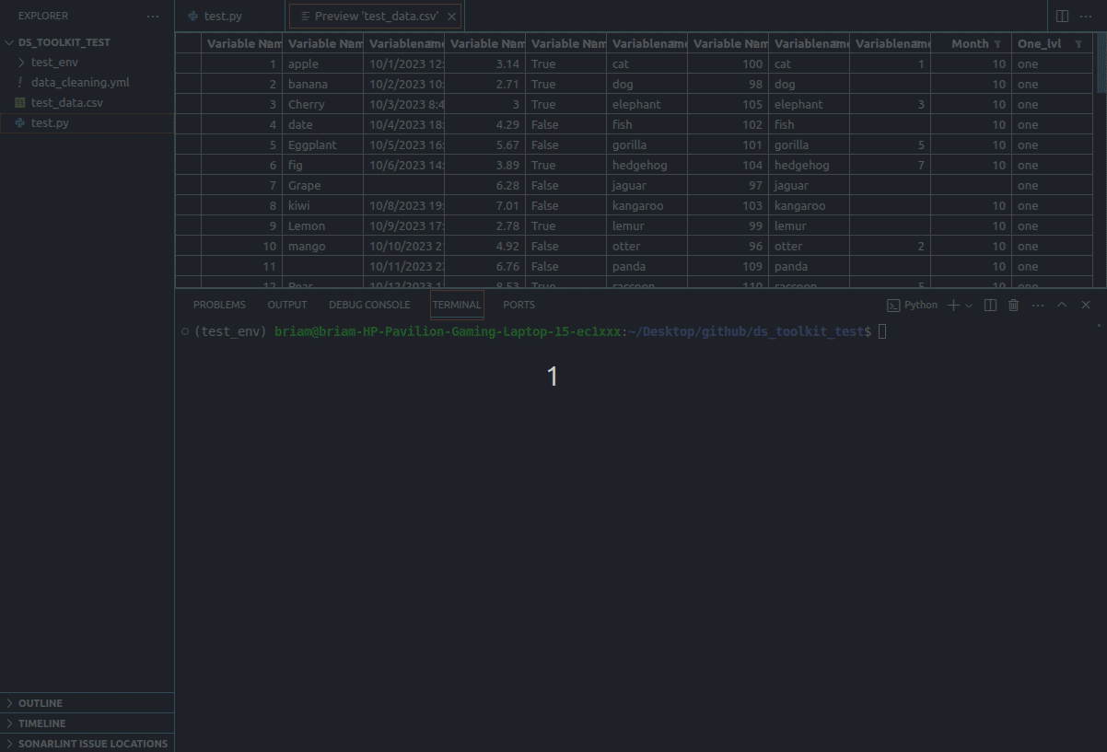This screenshot has width=1107, height=752.
Task: Expand the test_env folder
Action: [x=22, y=63]
